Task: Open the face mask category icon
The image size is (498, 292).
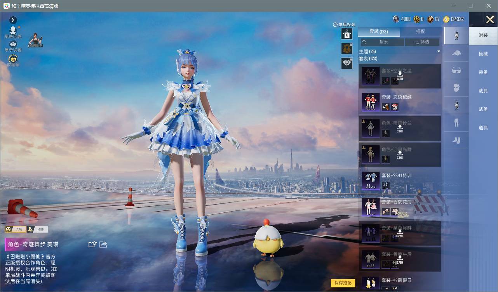Action: pyautogui.click(x=456, y=88)
